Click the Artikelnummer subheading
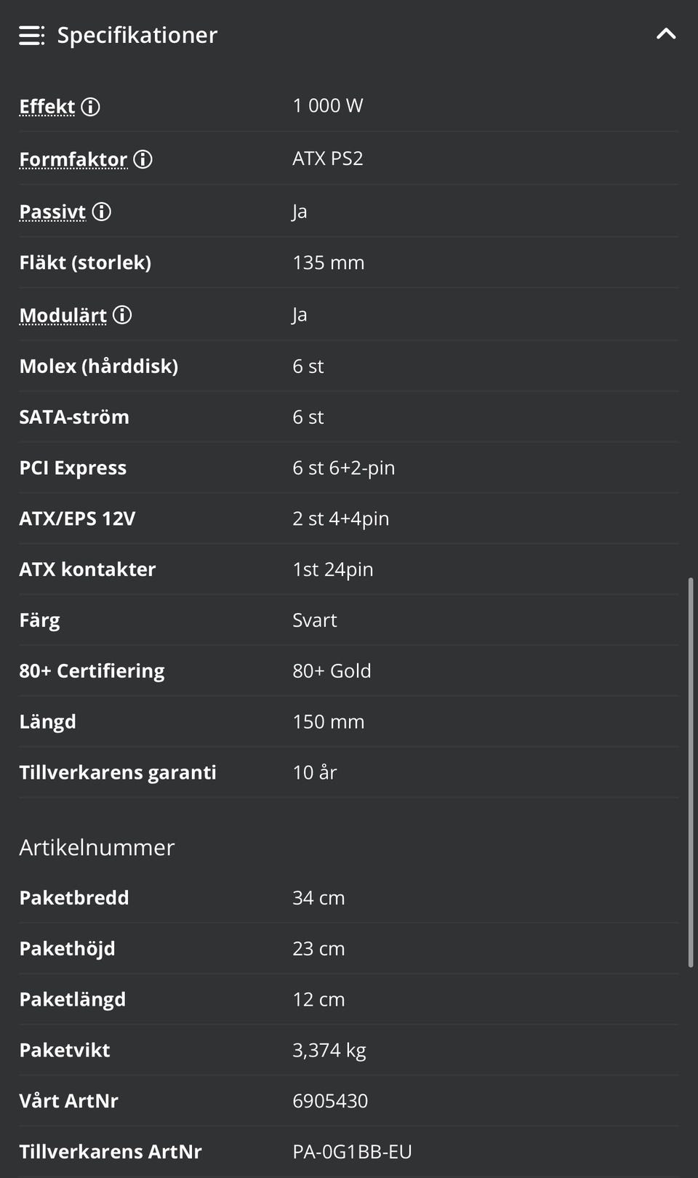The width and height of the screenshot is (698, 1178). click(x=97, y=847)
